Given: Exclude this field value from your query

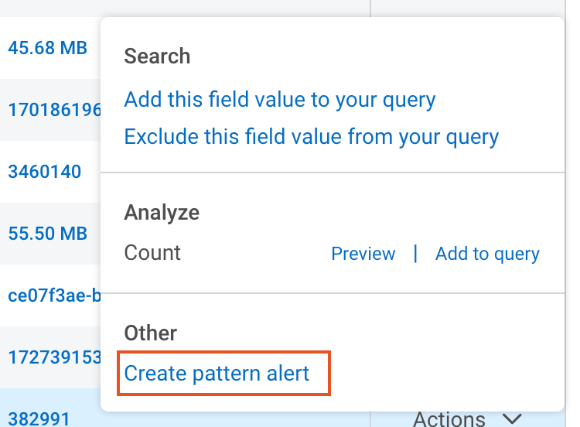Looking at the screenshot, I should [312, 137].
